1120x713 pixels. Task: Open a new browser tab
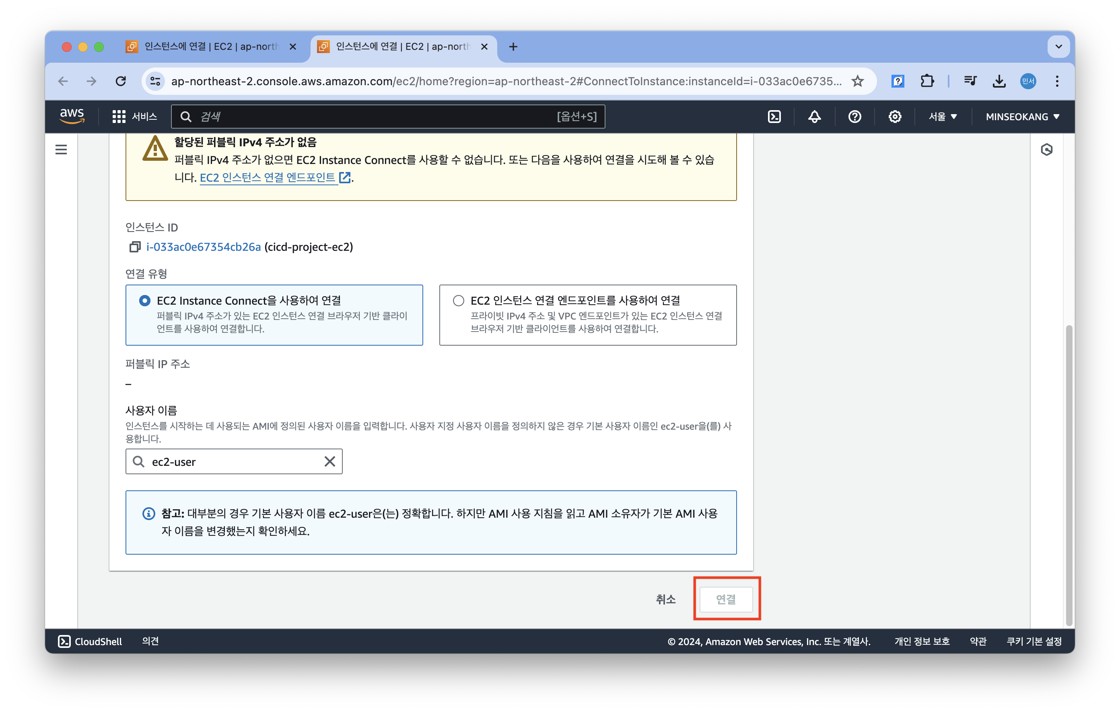tap(513, 47)
